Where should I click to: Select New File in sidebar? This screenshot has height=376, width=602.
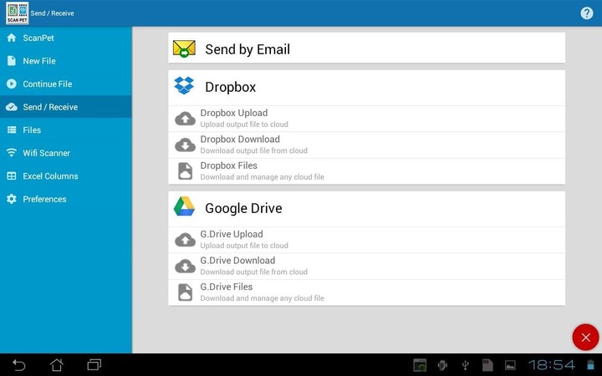coord(39,61)
